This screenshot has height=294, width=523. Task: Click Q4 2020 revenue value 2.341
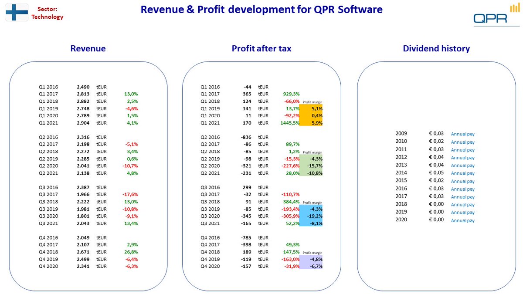pyautogui.click(x=83, y=267)
